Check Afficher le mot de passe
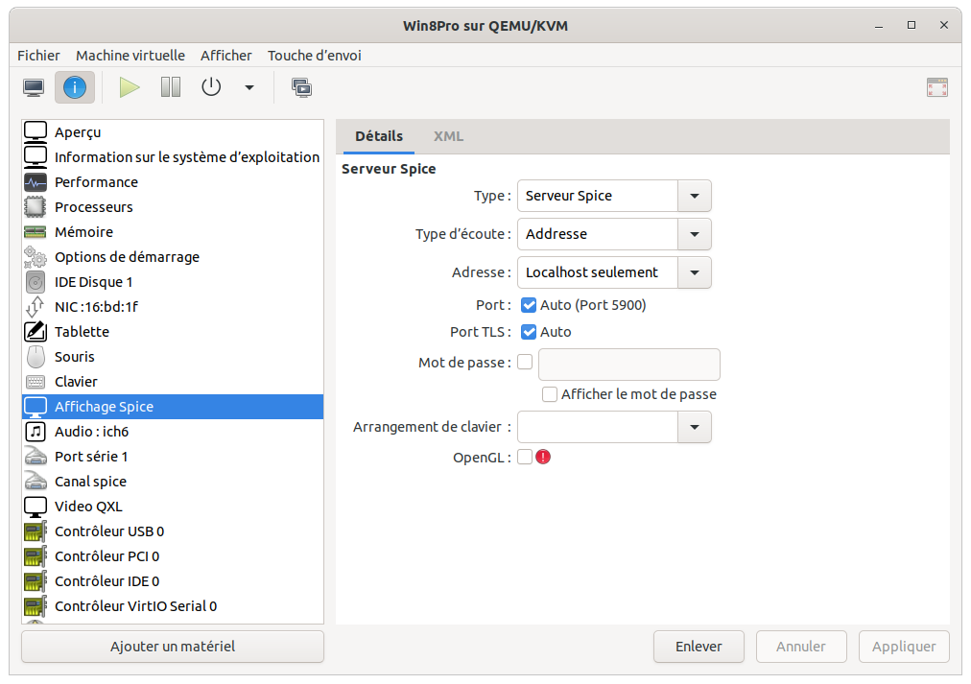This screenshot has width=971, height=684. click(x=549, y=394)
